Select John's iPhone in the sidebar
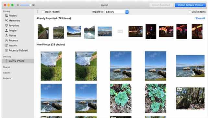This screenshot has height=118, width=209. (18, 61)
